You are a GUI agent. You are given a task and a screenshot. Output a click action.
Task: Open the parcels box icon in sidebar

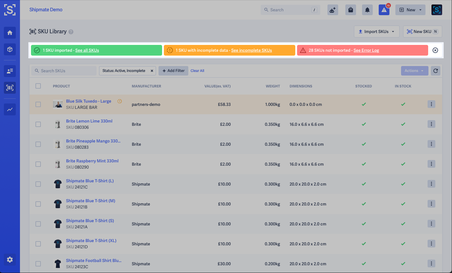click(10, 49)
